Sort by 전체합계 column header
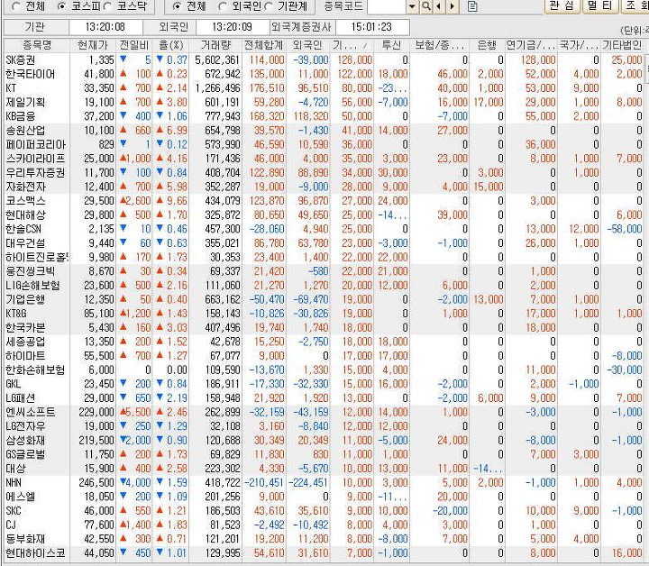Screen dimensions: 649x566 point(263,45)
